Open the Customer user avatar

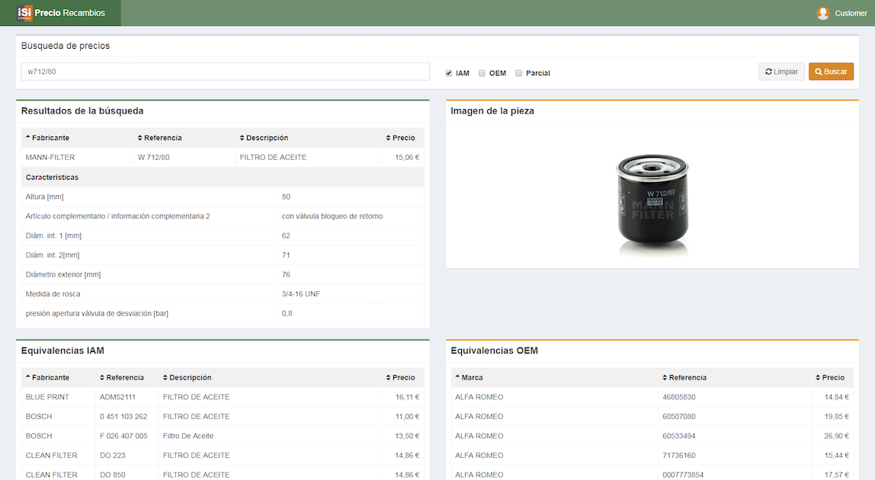click(x=822, y=14)
